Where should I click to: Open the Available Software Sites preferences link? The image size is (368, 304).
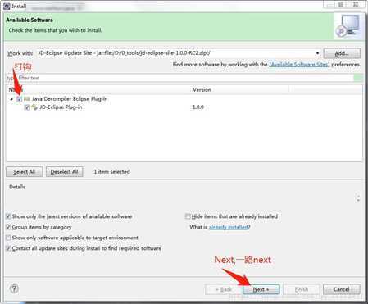tap(299, 65)
